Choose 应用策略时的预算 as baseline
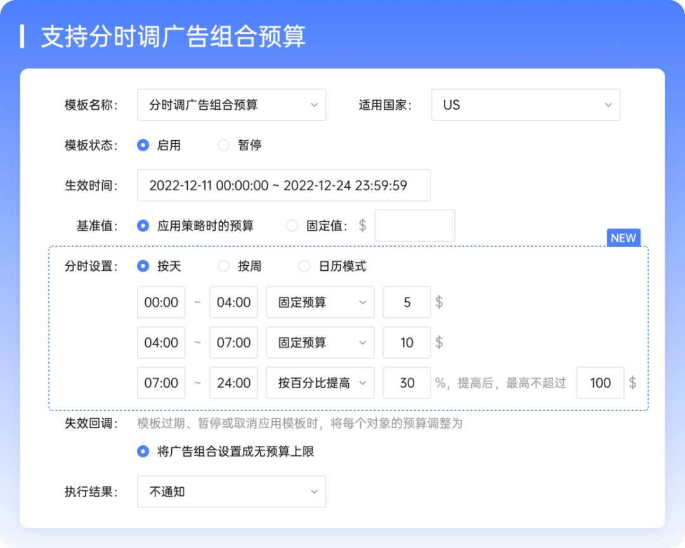Image resolution: width=685 pixels, height=548 pixels. pos(143,226)
